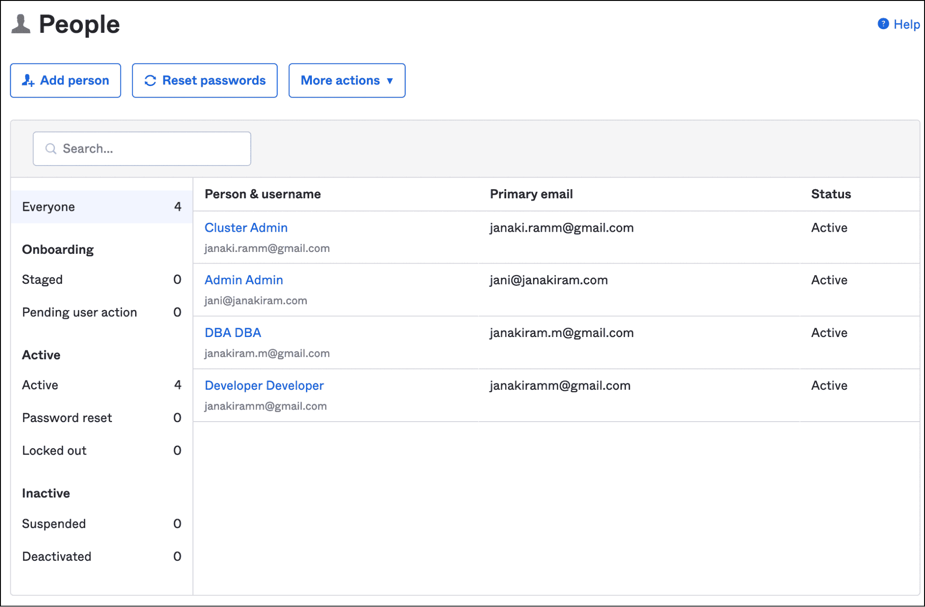Viewport: 925px width, 607px height.
Task: Click the People header person icon
Action: (21, 24)
